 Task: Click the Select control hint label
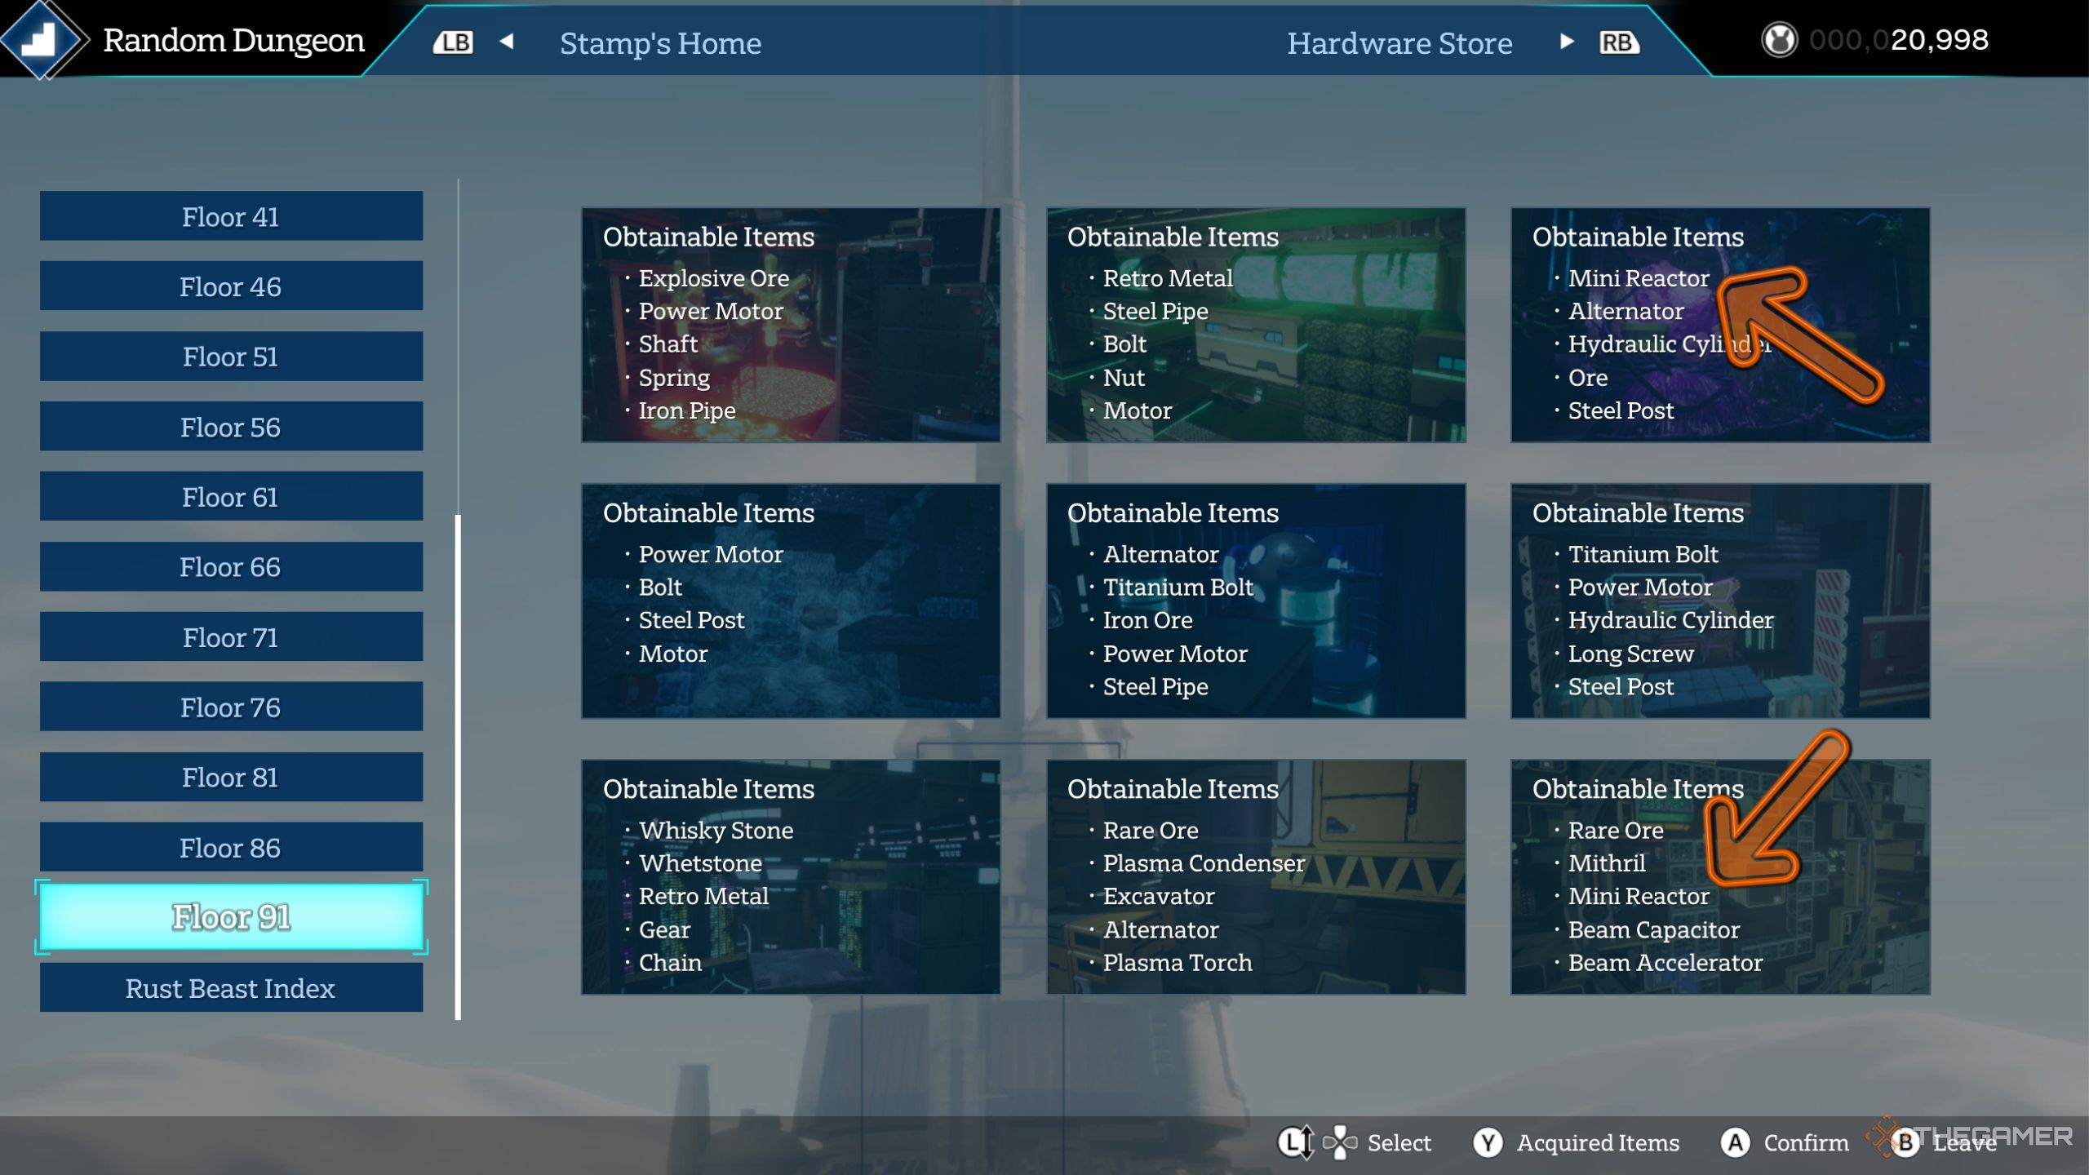[x=1399, y=1143]
